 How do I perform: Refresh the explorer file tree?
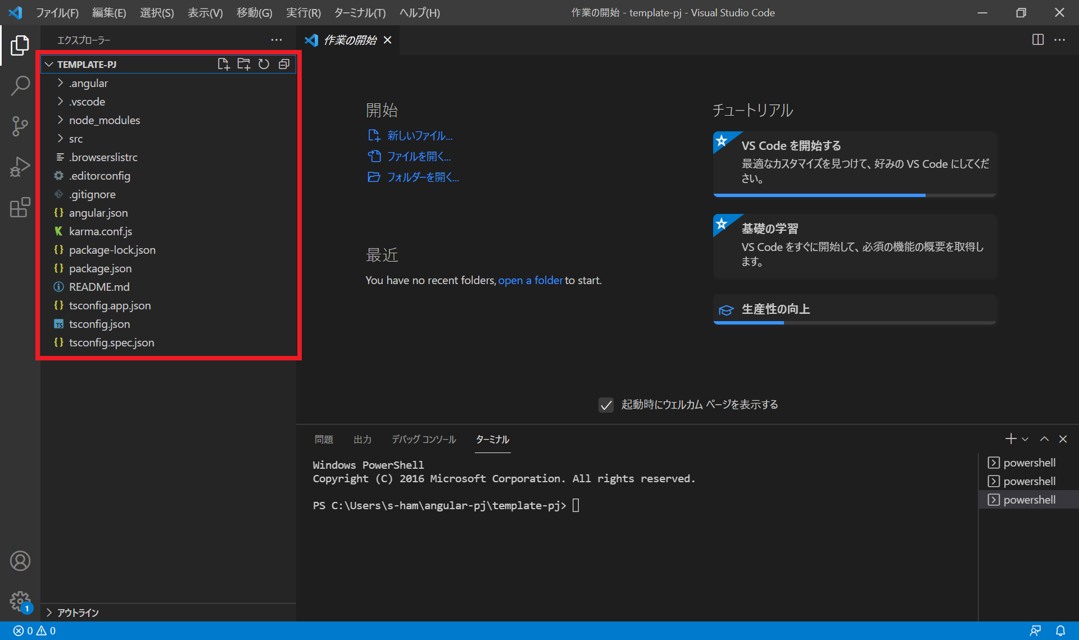[264, 64]
